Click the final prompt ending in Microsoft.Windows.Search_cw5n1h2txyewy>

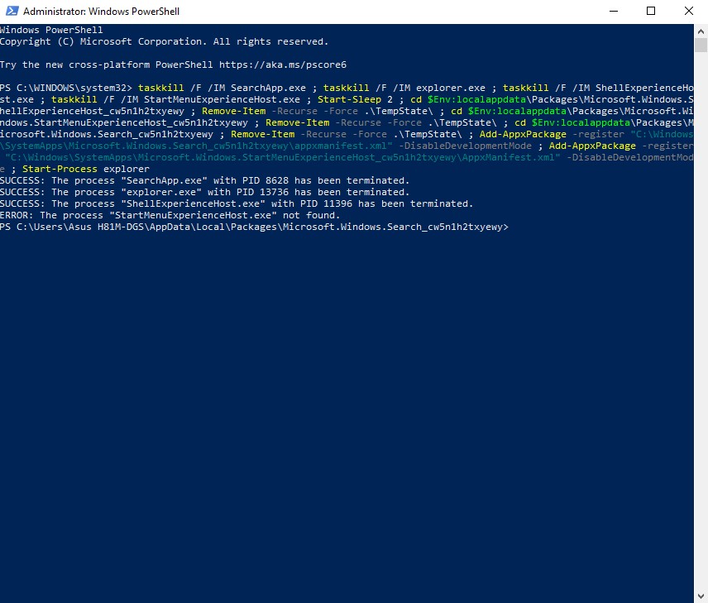pyautogui.click(x=254, y=227)
